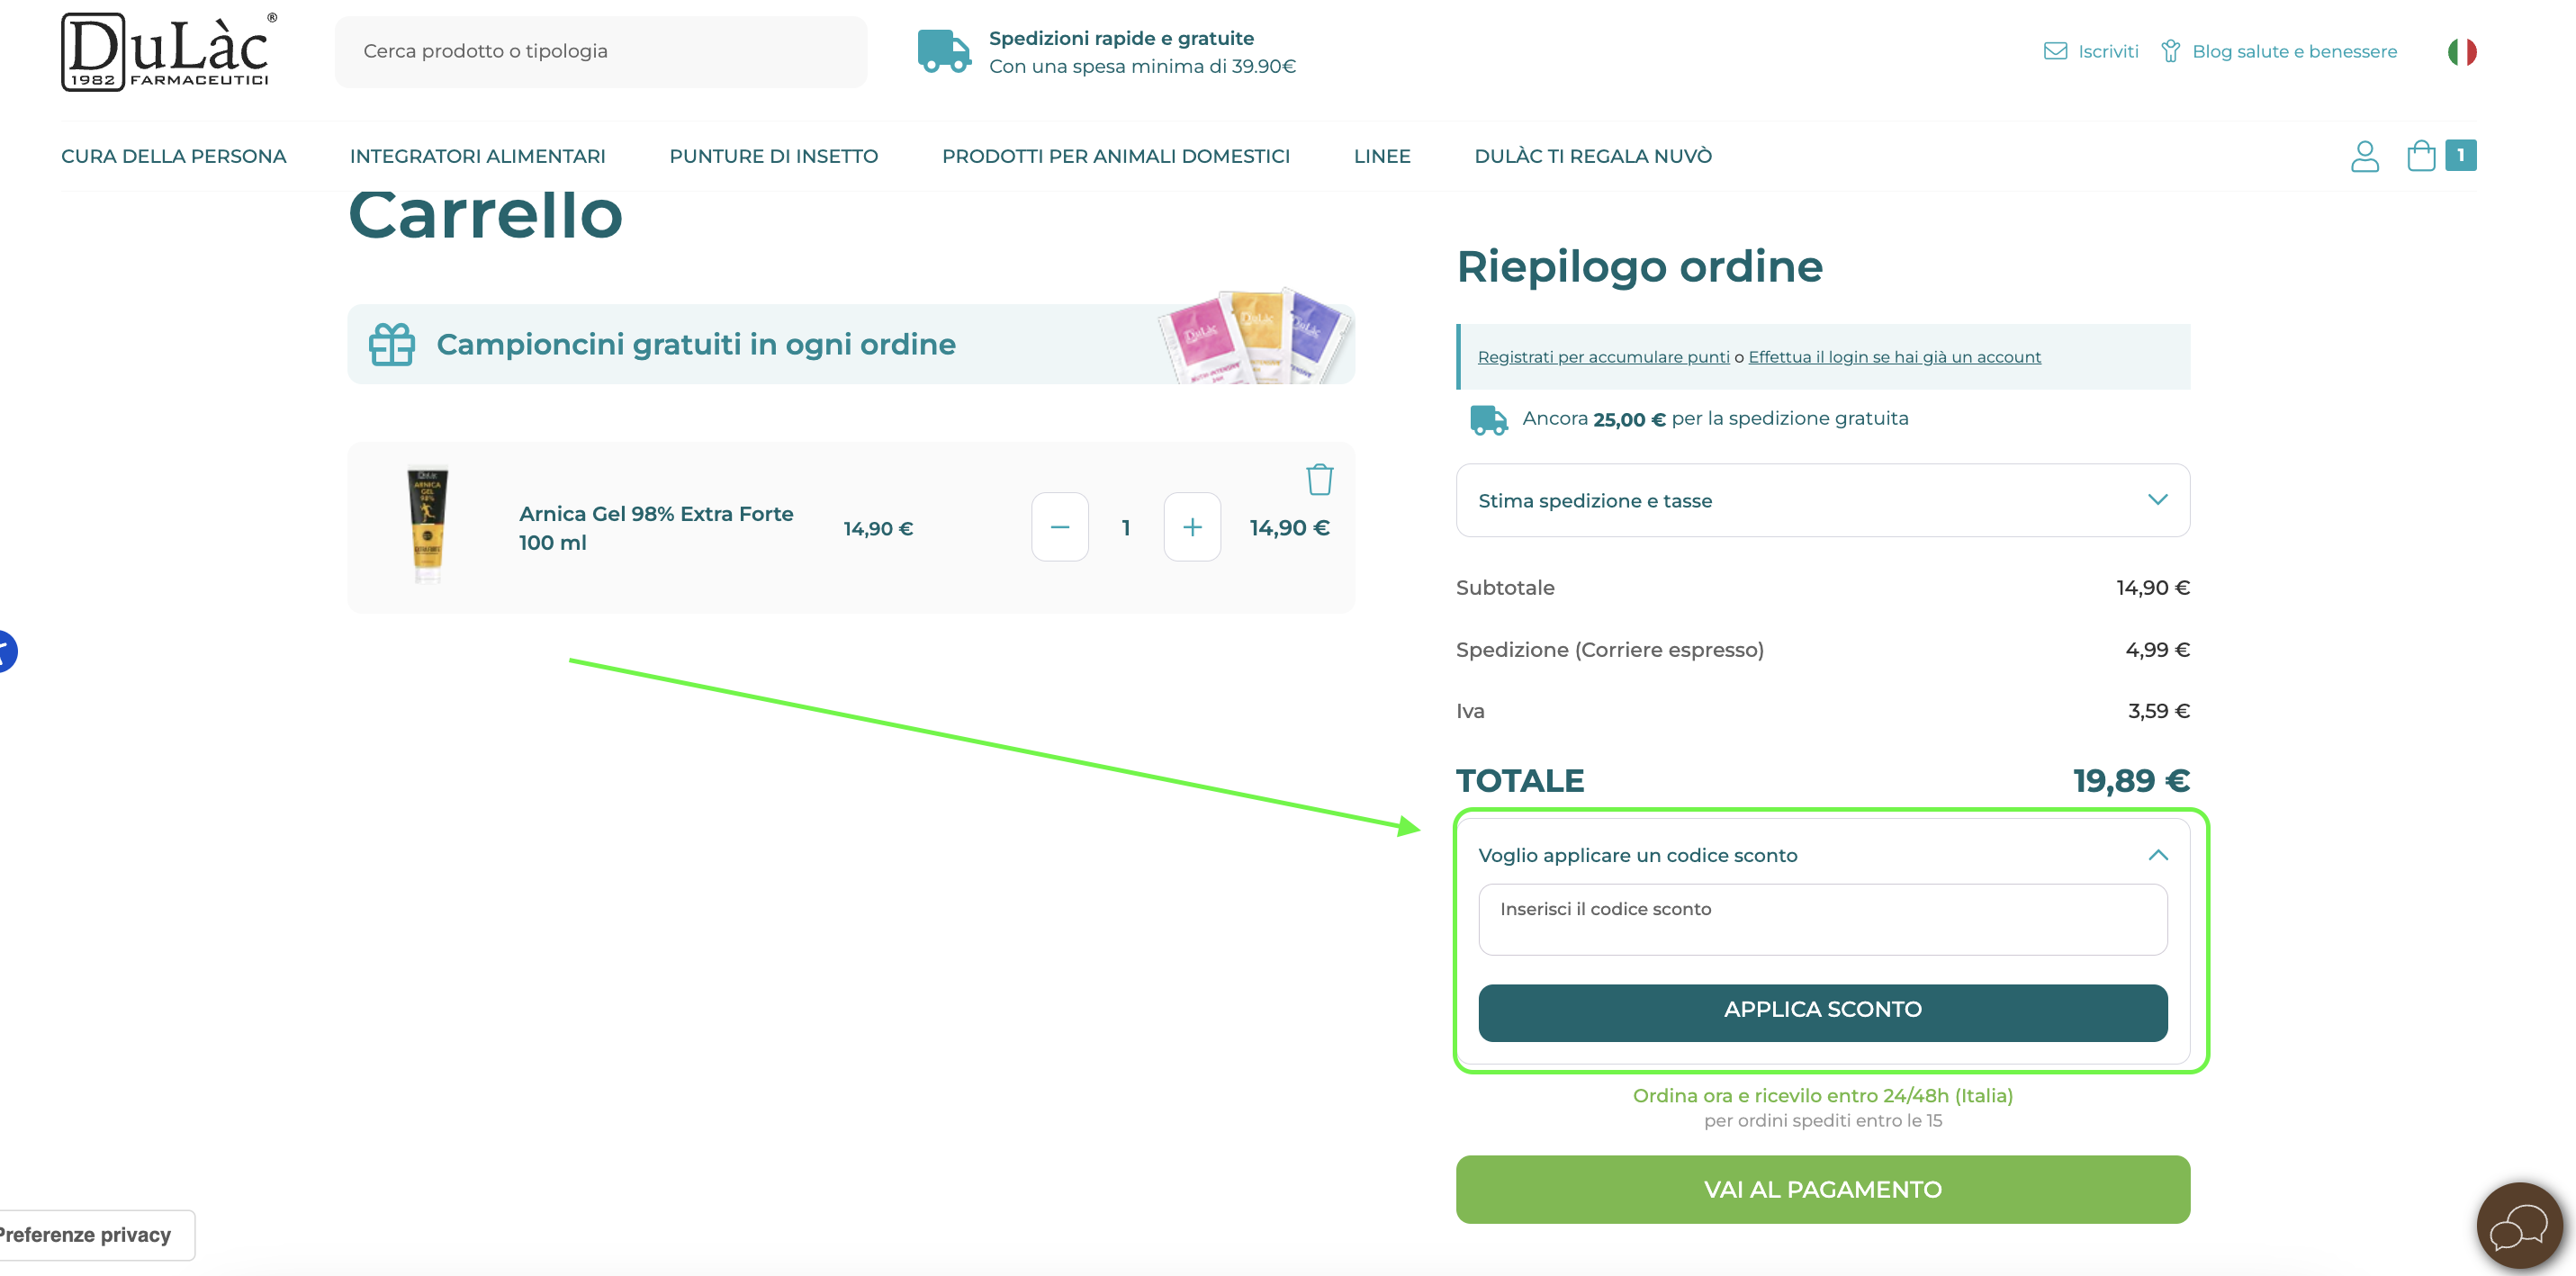Screen dimensions: 2576x1276
Task: Click the cart item count badge
Action: click(x=2460, y=155)
